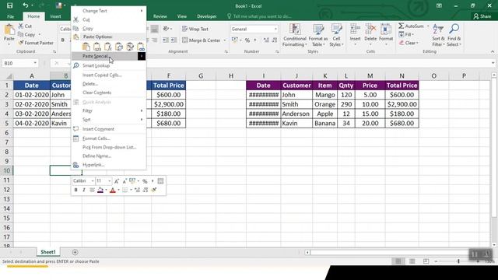Open the Insert ribbon tab
This screenshot has height=280, width=498.
[55, 16]
